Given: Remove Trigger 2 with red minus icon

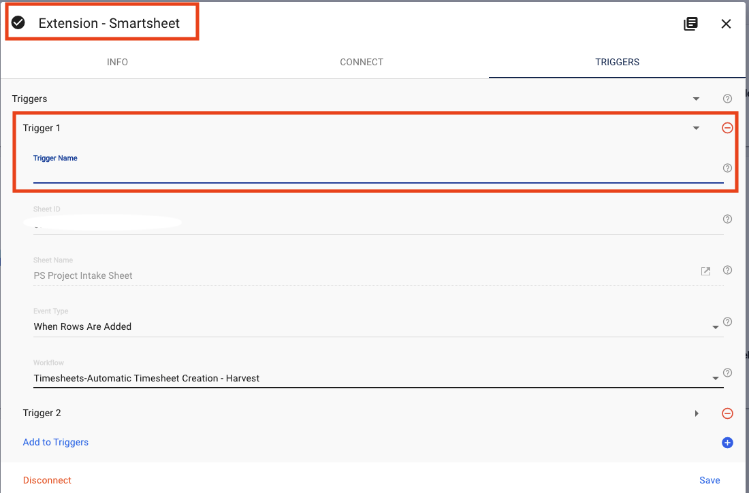Looking at the screenshot, I should [x=727, y=413].
